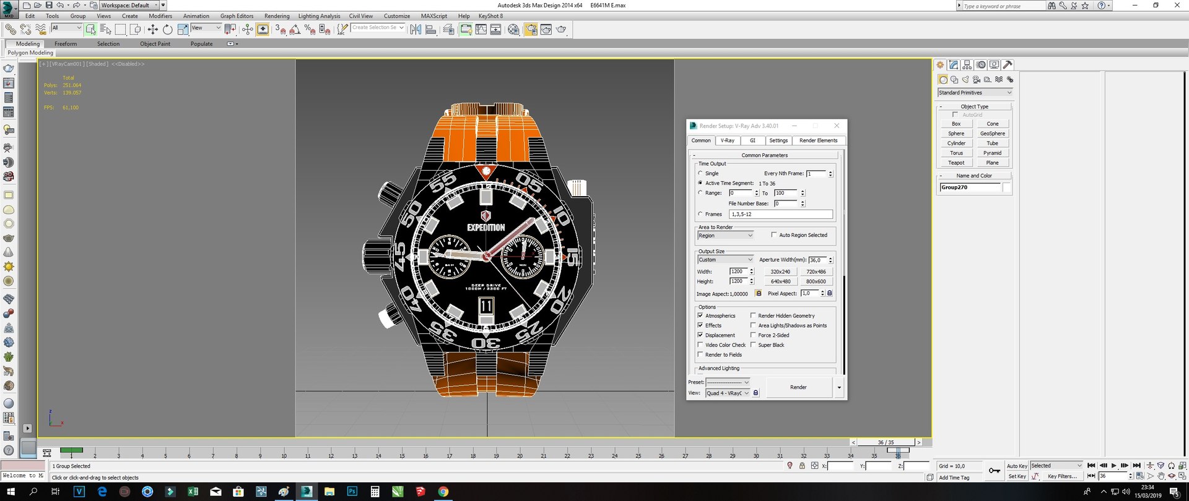Open Chrome from Windows taskbar
Viewport: 1189px width, 501px height.
click(443, 492)
